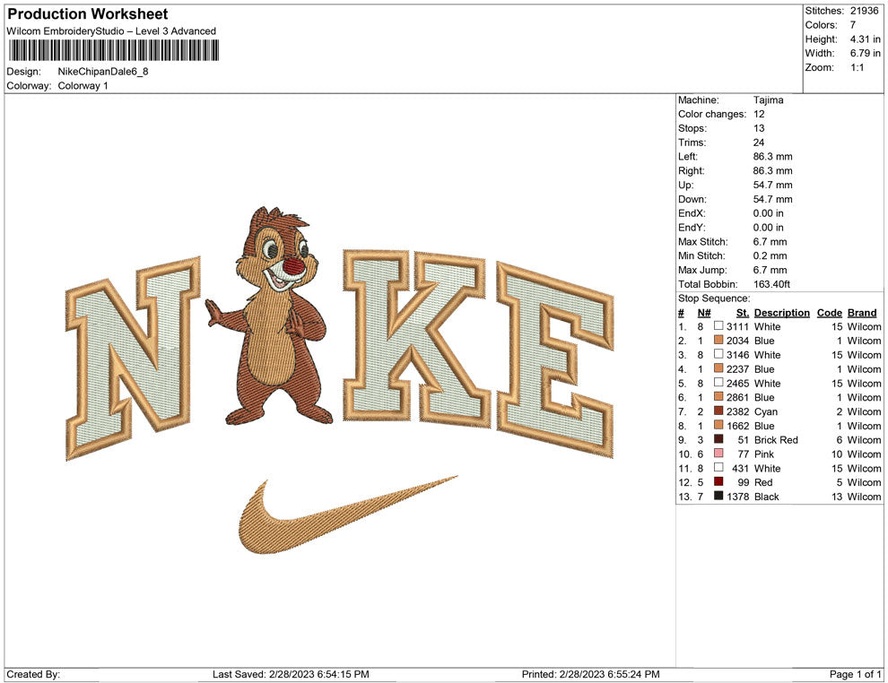
Task: Click the 'Description' column header
Action: 781,313
